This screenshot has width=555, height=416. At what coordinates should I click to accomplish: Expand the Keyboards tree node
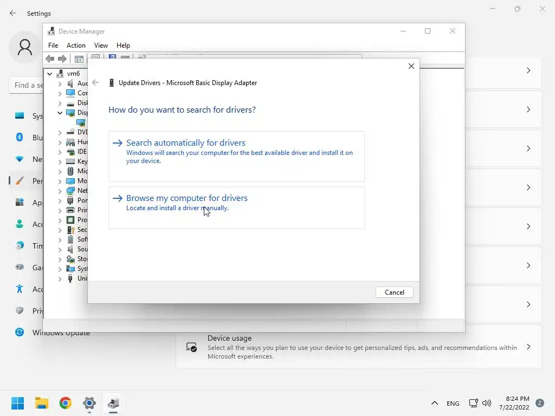pyautogui.click(x=60, y=161)
